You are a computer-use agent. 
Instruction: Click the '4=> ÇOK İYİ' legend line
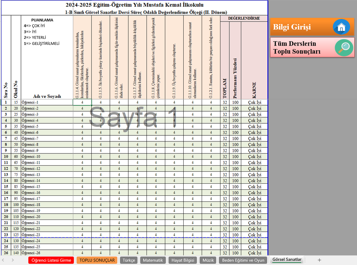34,26
